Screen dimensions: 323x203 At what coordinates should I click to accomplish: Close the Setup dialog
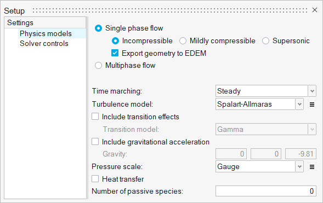(x=315, y=10)
